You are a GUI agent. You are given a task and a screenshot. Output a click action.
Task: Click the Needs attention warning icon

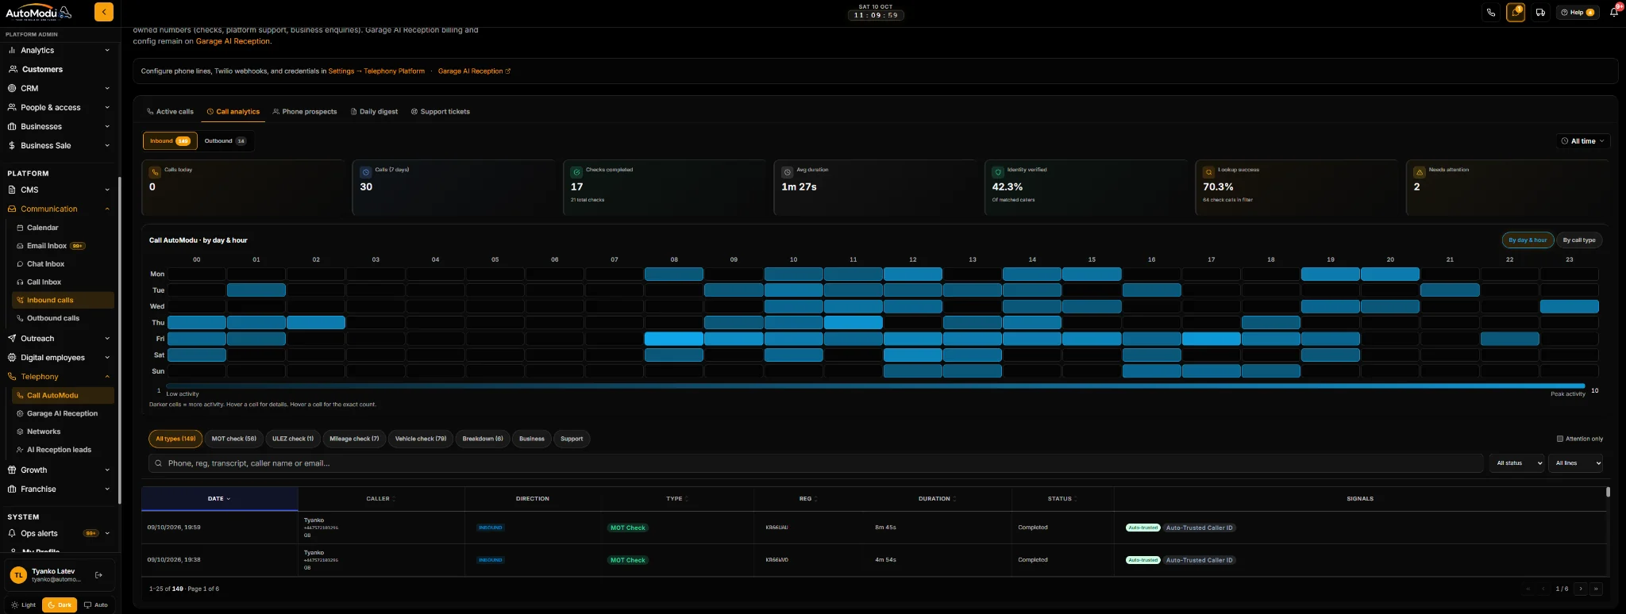click(x=1419, y=171)
